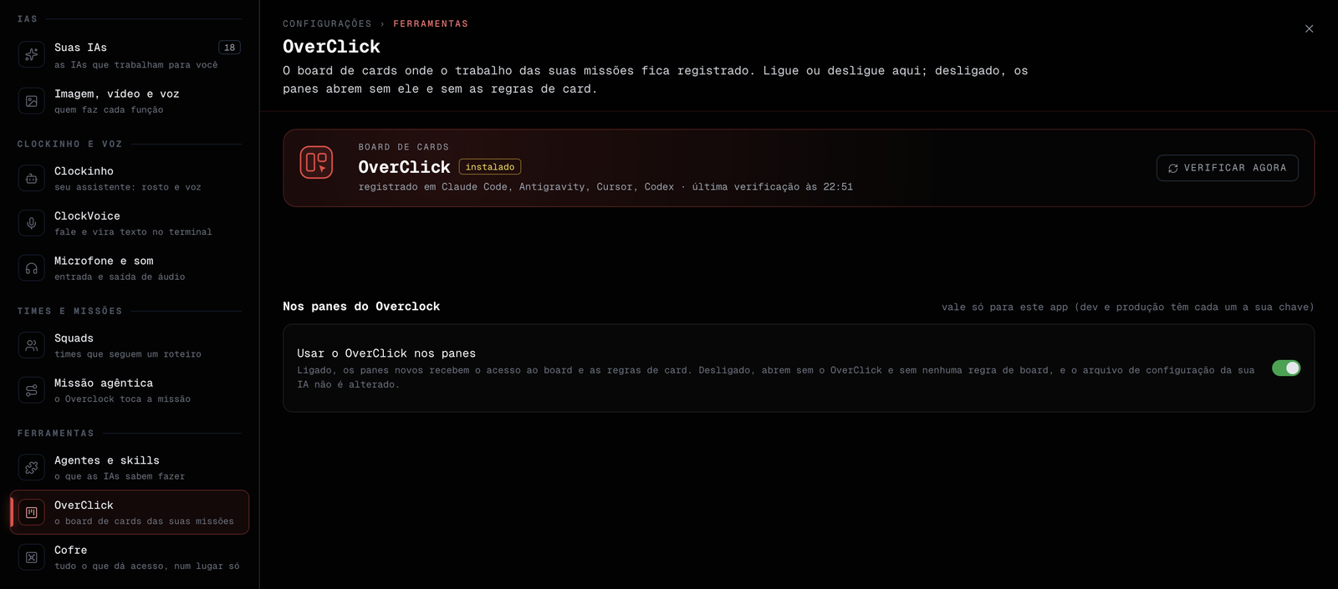
Task: Click 'TIMES E MISSÕES' section header
Action: [x=70, y=312]
